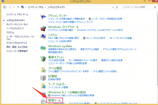The height and width of the screenshot is (105, 158).
Task: Open コンピューターの名前の参照 link
Action: pos(60,41)
